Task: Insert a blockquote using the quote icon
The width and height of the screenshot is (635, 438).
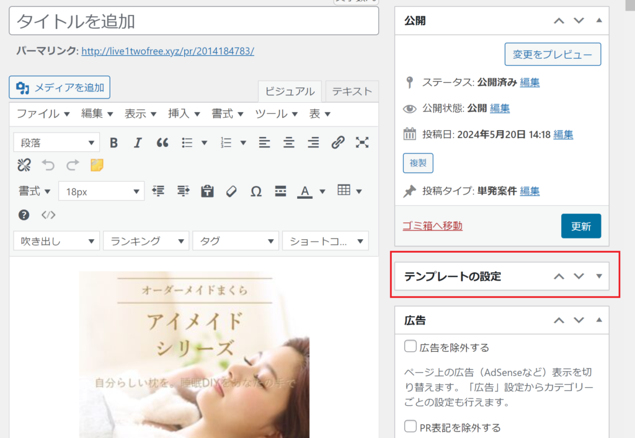Action: tap(162, 142)
